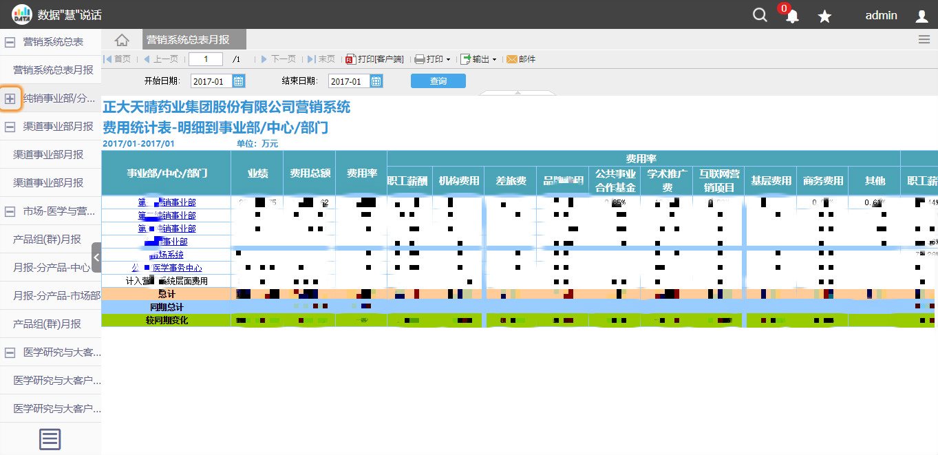The image size is (938, 455).
Task: Collapse the 医学研究与大客... group
Action: tap(10, 352)
